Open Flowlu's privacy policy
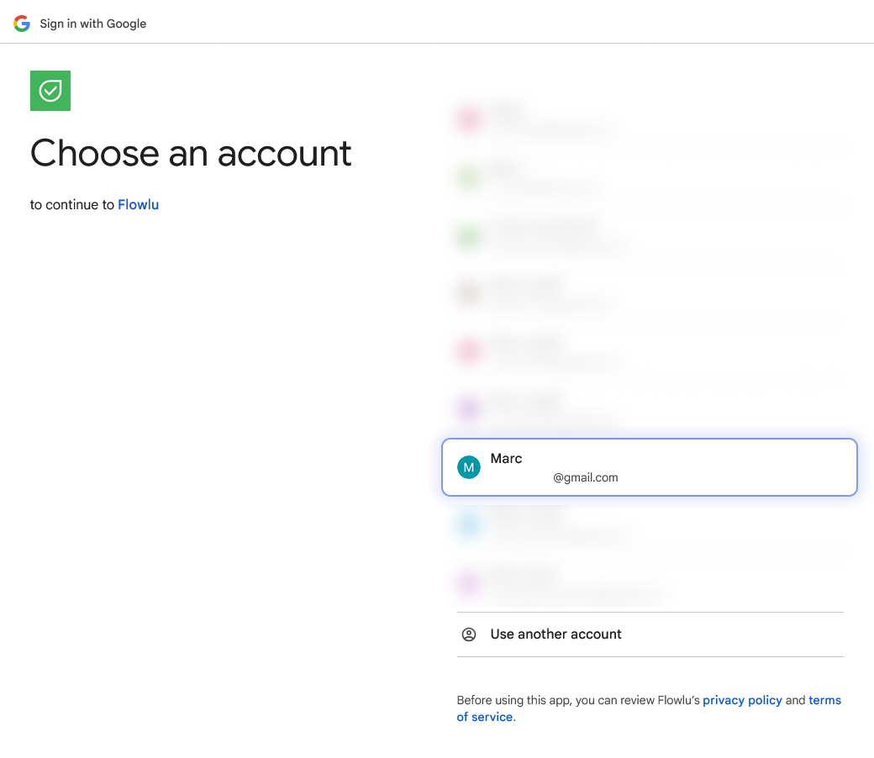The height and width of the screenshot is (758, 874). [x=742, y=700]
